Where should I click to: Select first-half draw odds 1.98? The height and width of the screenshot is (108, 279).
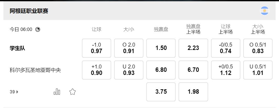(x=193, y=92)
